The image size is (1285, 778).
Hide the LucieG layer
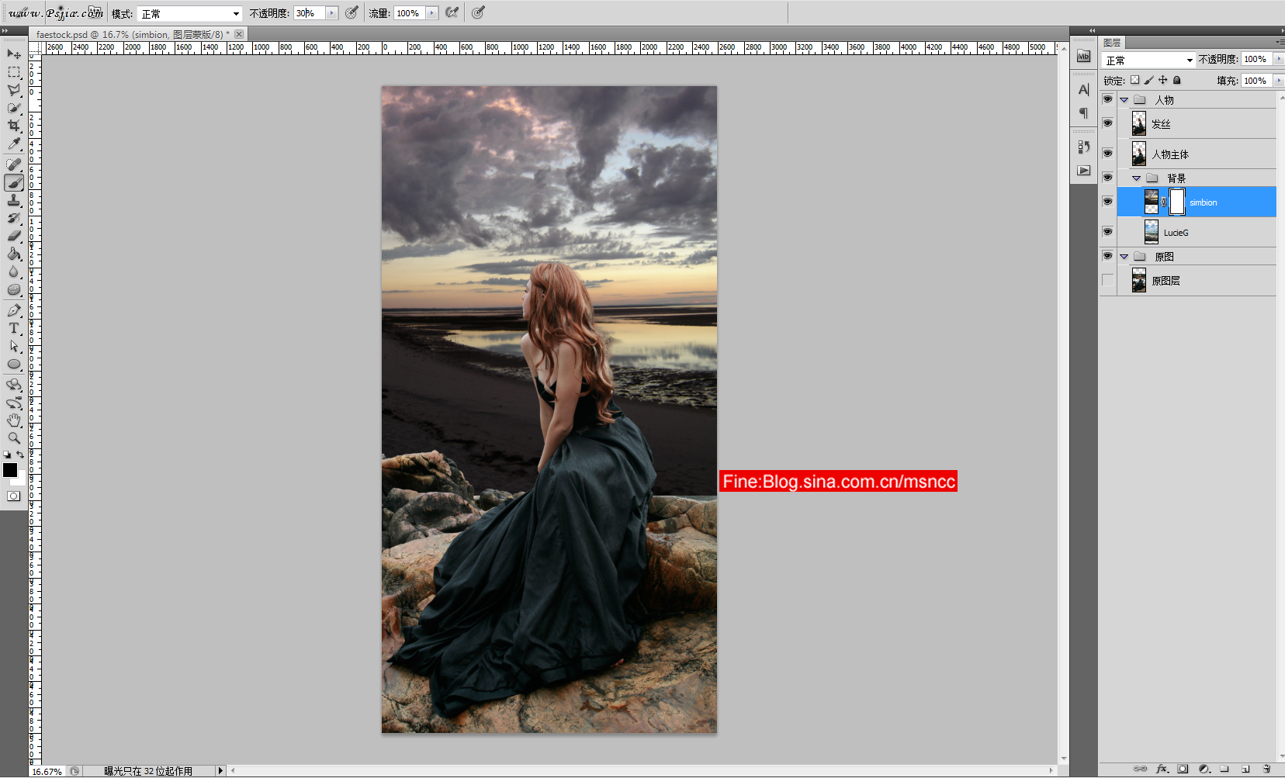pos(1107,232)
